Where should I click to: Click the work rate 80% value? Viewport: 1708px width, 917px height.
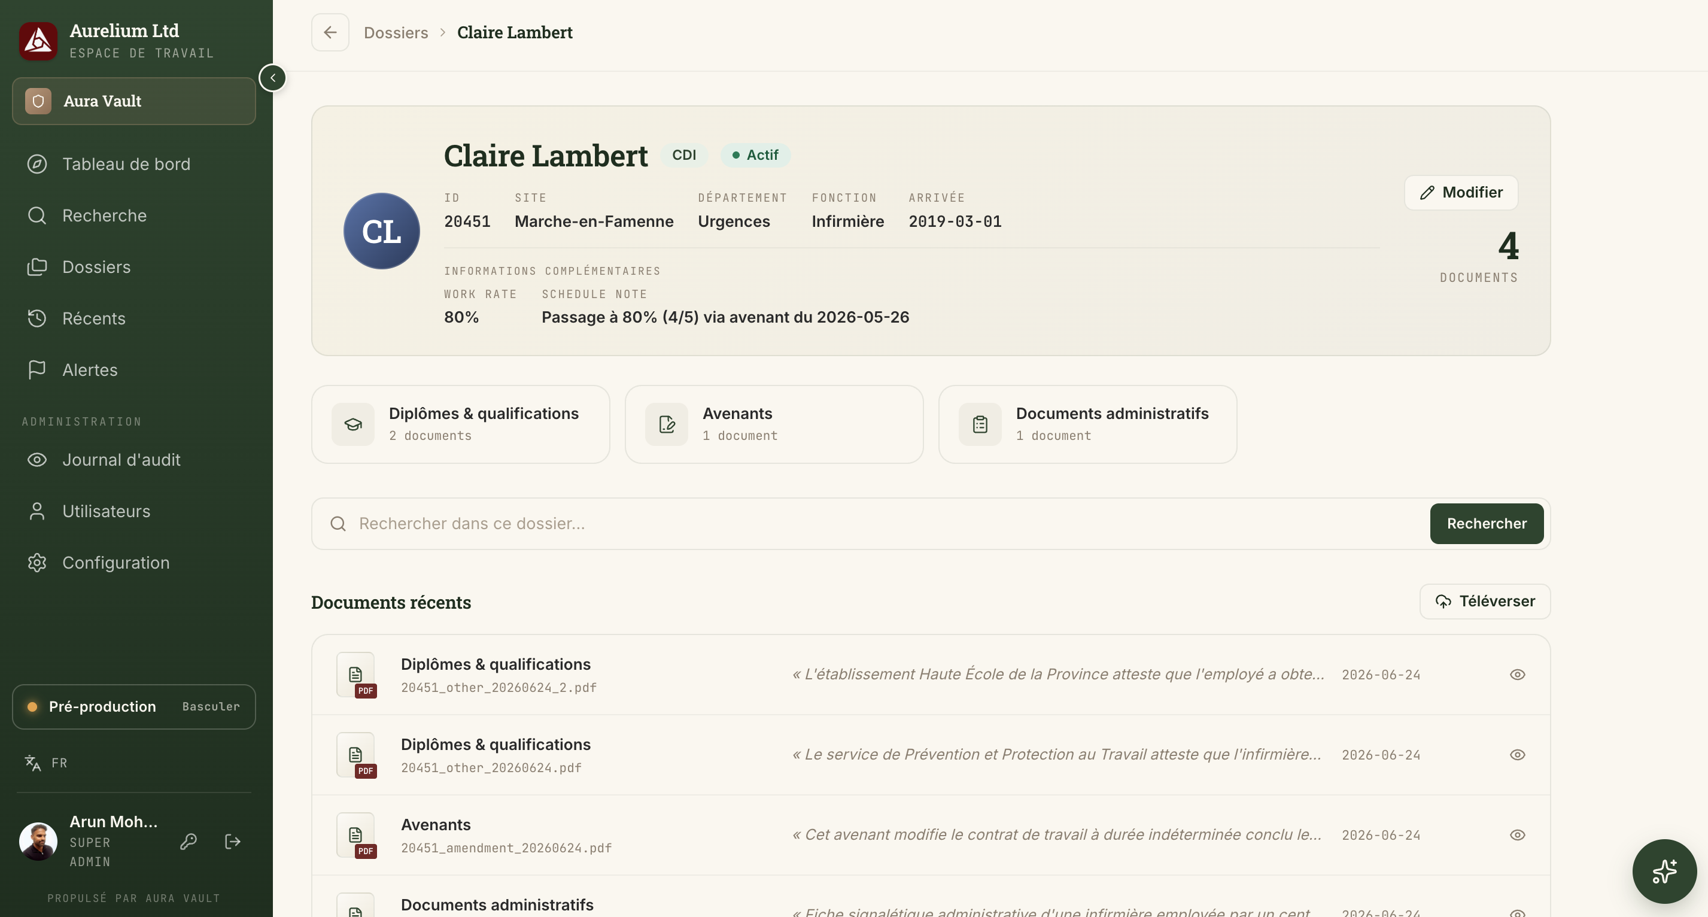point(461,317)
